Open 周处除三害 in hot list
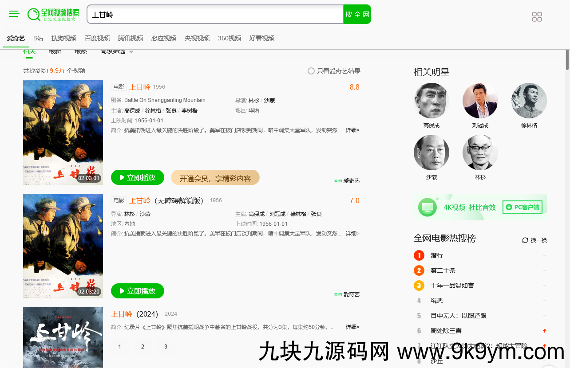 tap(446, 331)
